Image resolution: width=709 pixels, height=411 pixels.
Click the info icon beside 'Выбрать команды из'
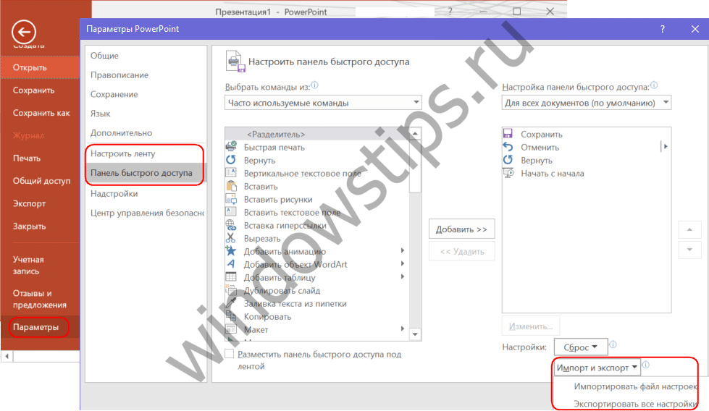(315, 85)
